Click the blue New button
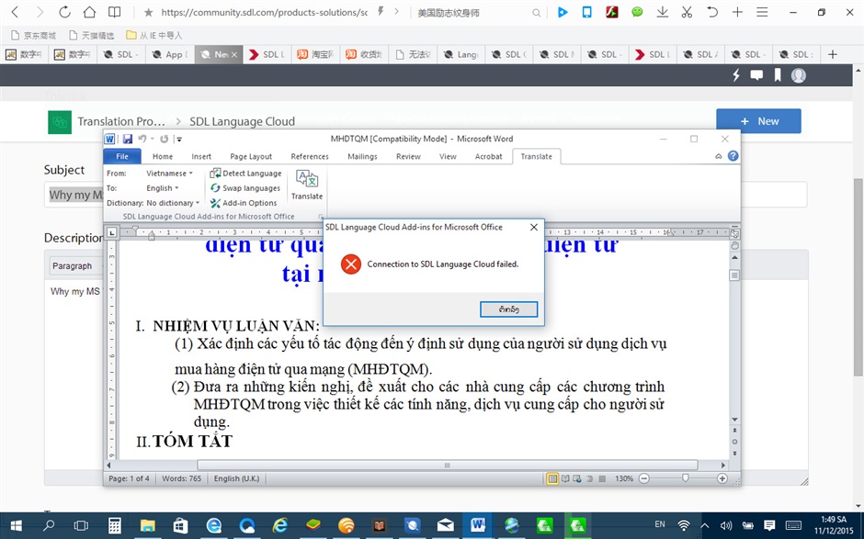 pyautogui.click(x=758, y=121)
